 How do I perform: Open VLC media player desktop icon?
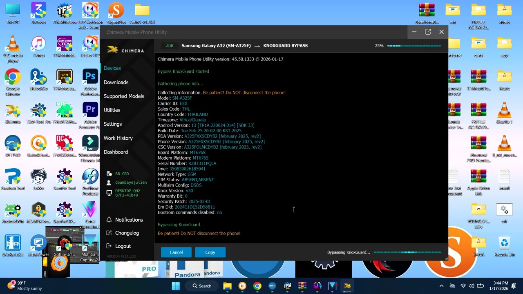click(13, 49)
